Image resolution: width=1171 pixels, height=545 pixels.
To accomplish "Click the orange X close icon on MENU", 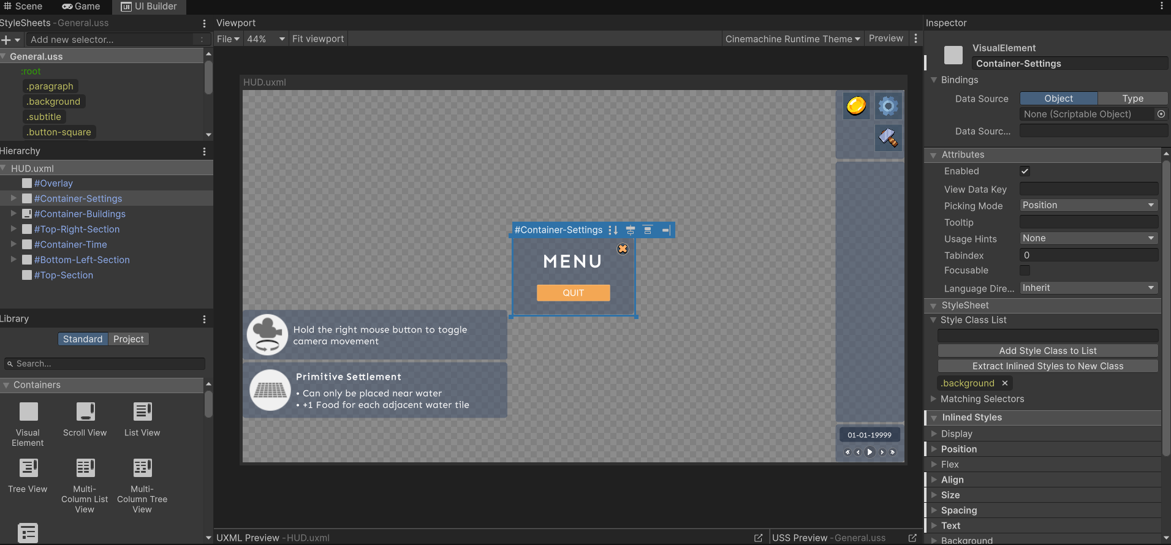I will tap(623, 249).
